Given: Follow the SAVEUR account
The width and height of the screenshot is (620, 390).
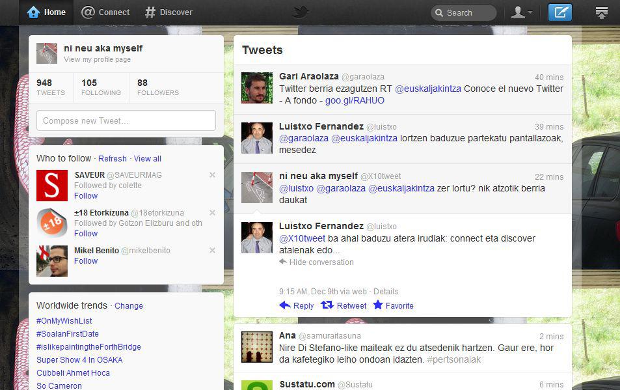Looking at the screenshot, I should coord(86,196).
